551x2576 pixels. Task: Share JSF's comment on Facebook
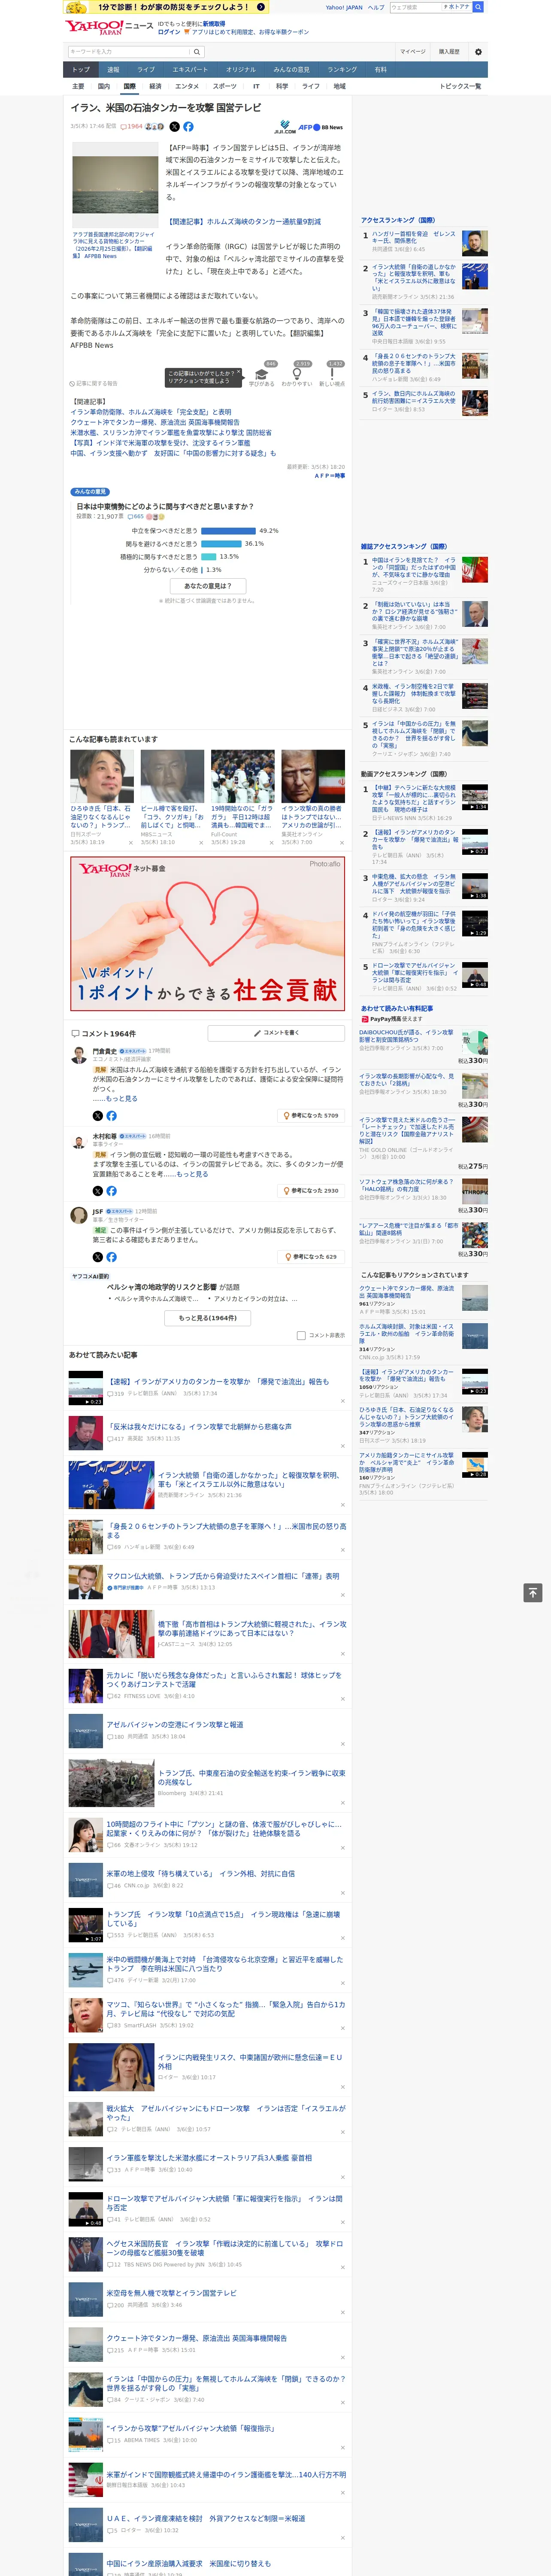tap(111, 1257)
